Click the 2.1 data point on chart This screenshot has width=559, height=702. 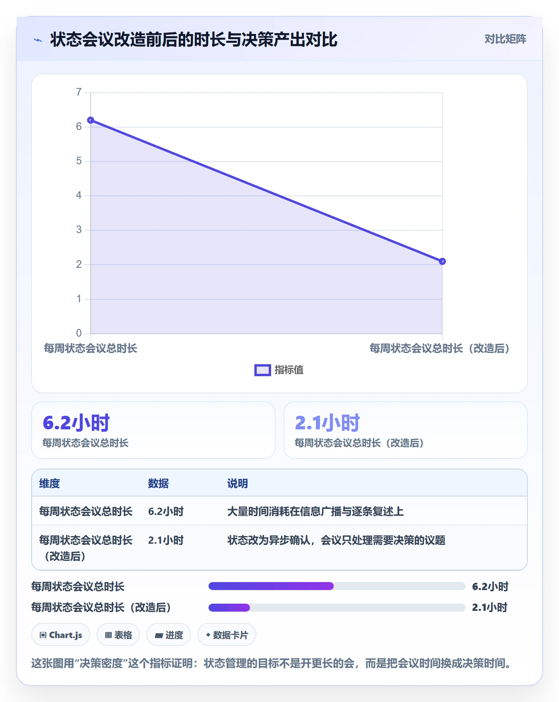[442, 261]
